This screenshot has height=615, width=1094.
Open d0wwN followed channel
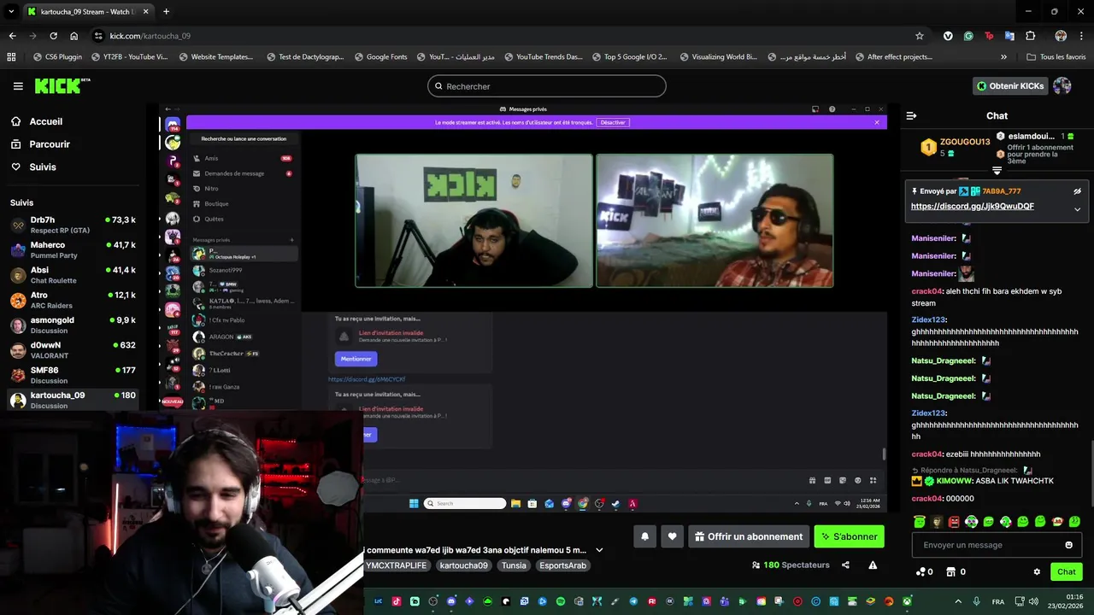73,350
